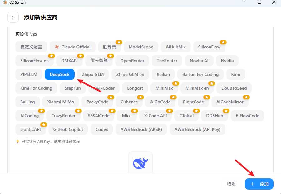The image size is (281, 194).
Task: Select RightCode preset
Action: click(193, 102)
